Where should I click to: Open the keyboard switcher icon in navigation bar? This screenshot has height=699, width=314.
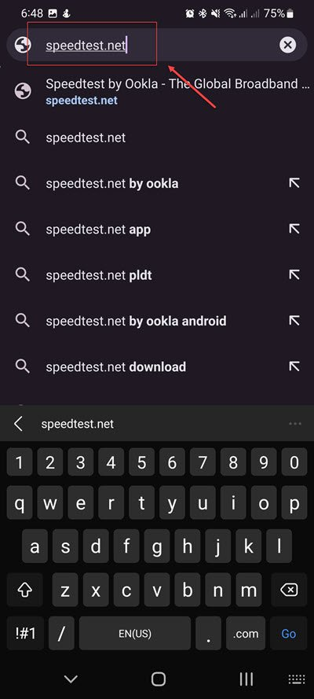point(297,679)
